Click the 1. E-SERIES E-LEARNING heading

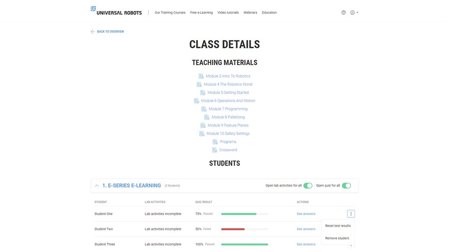pyautogui.click(x=131, y=185)
